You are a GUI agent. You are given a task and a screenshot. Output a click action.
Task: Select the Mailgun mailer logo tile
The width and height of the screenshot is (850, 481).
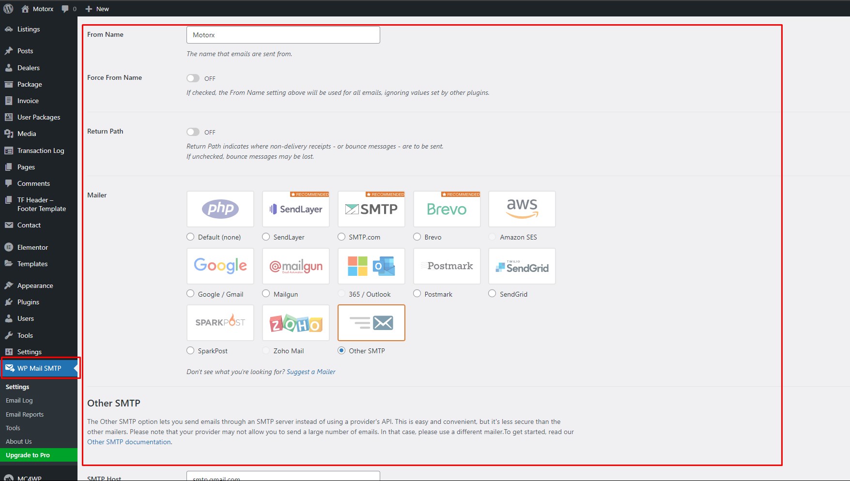point(296,266)
